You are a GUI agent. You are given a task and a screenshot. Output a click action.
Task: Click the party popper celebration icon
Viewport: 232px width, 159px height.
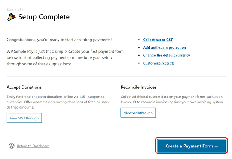11,17
